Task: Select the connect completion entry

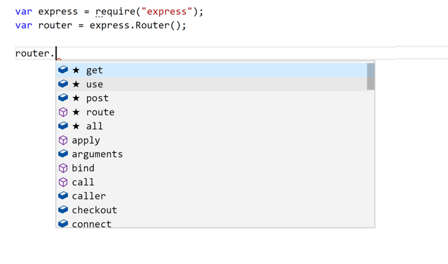Action: click(x=91, y=224)
